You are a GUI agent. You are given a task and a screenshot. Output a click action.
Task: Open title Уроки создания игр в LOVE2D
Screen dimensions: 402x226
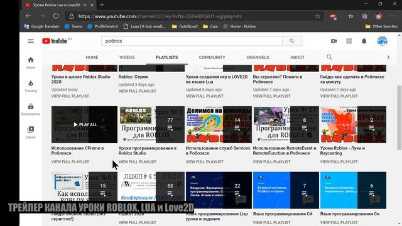217,79
